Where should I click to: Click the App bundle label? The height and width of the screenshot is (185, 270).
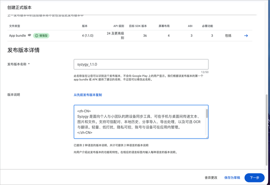pyautogui.click(x=17, y=35)
